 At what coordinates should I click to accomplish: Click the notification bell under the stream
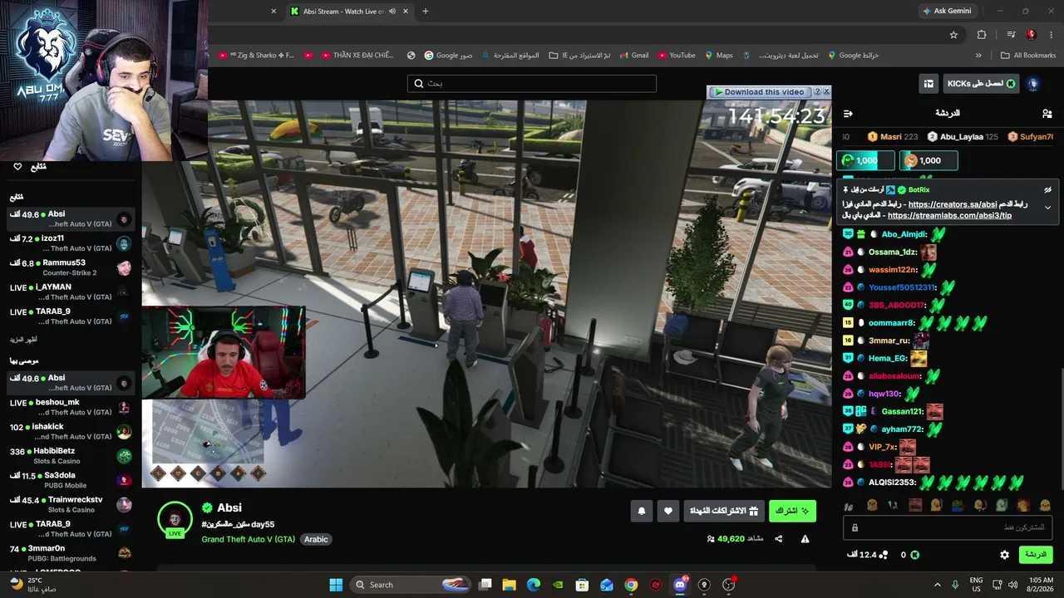tap(641, 511)
